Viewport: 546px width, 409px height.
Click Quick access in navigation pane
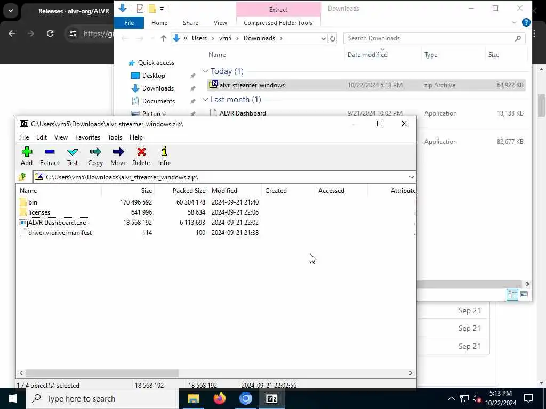(156, 63)
